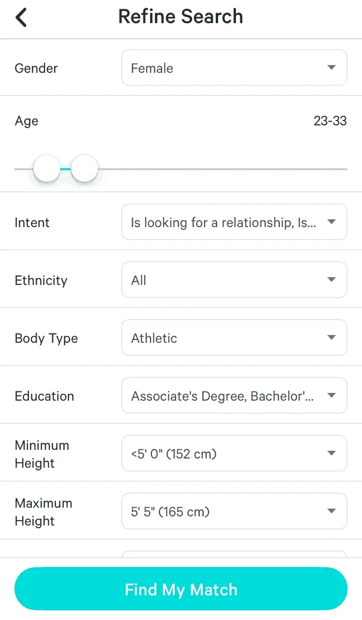Click the left handle of the Age slider

[46, 168]
